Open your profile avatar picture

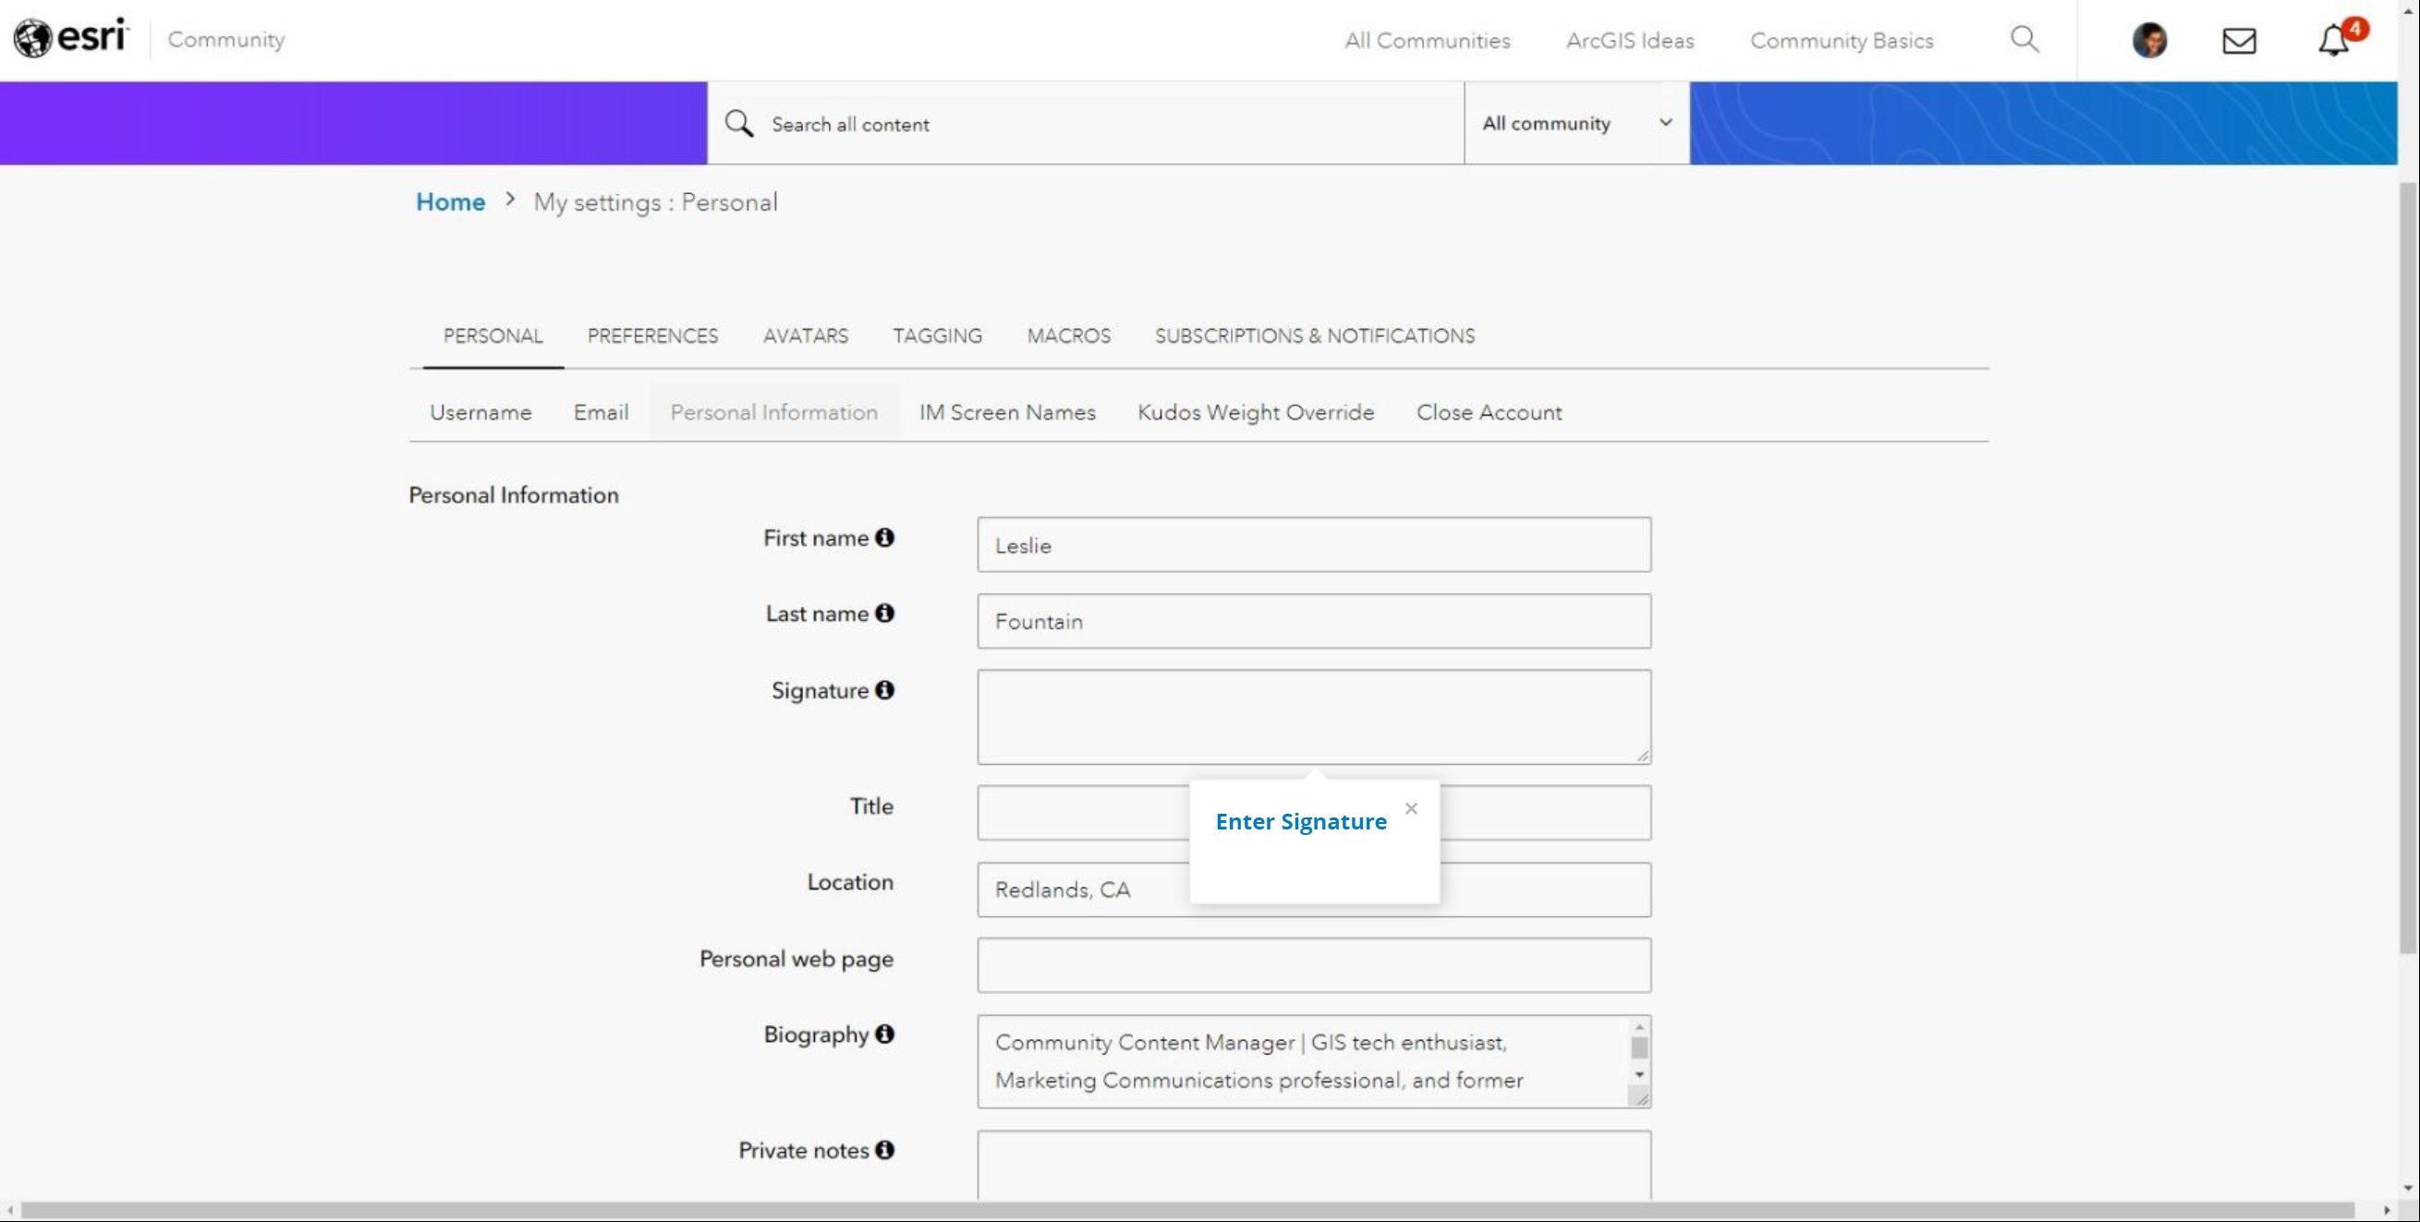[x=2149, y=40]
